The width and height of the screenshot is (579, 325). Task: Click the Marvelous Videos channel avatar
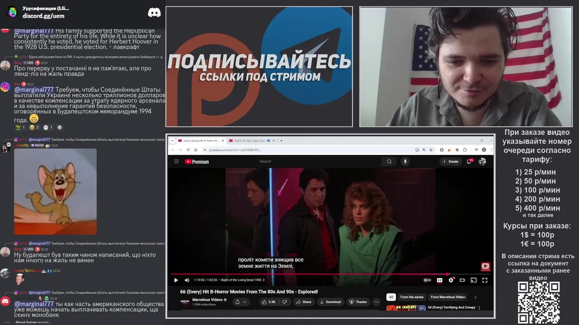point(185,302)
